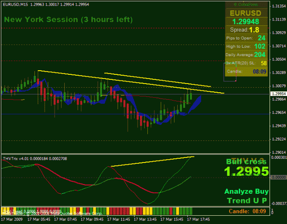Viewport: 287px width, 224px height.
Task: Click the orange Candle 08:09 timer at bottom
Action: click(248, 211)
